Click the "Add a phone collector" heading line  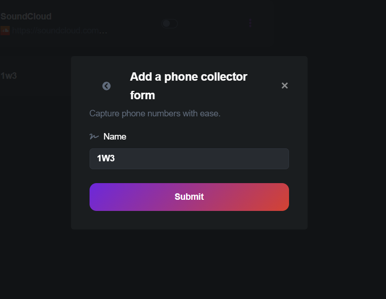pyautogui.click(x=188, y=76)
